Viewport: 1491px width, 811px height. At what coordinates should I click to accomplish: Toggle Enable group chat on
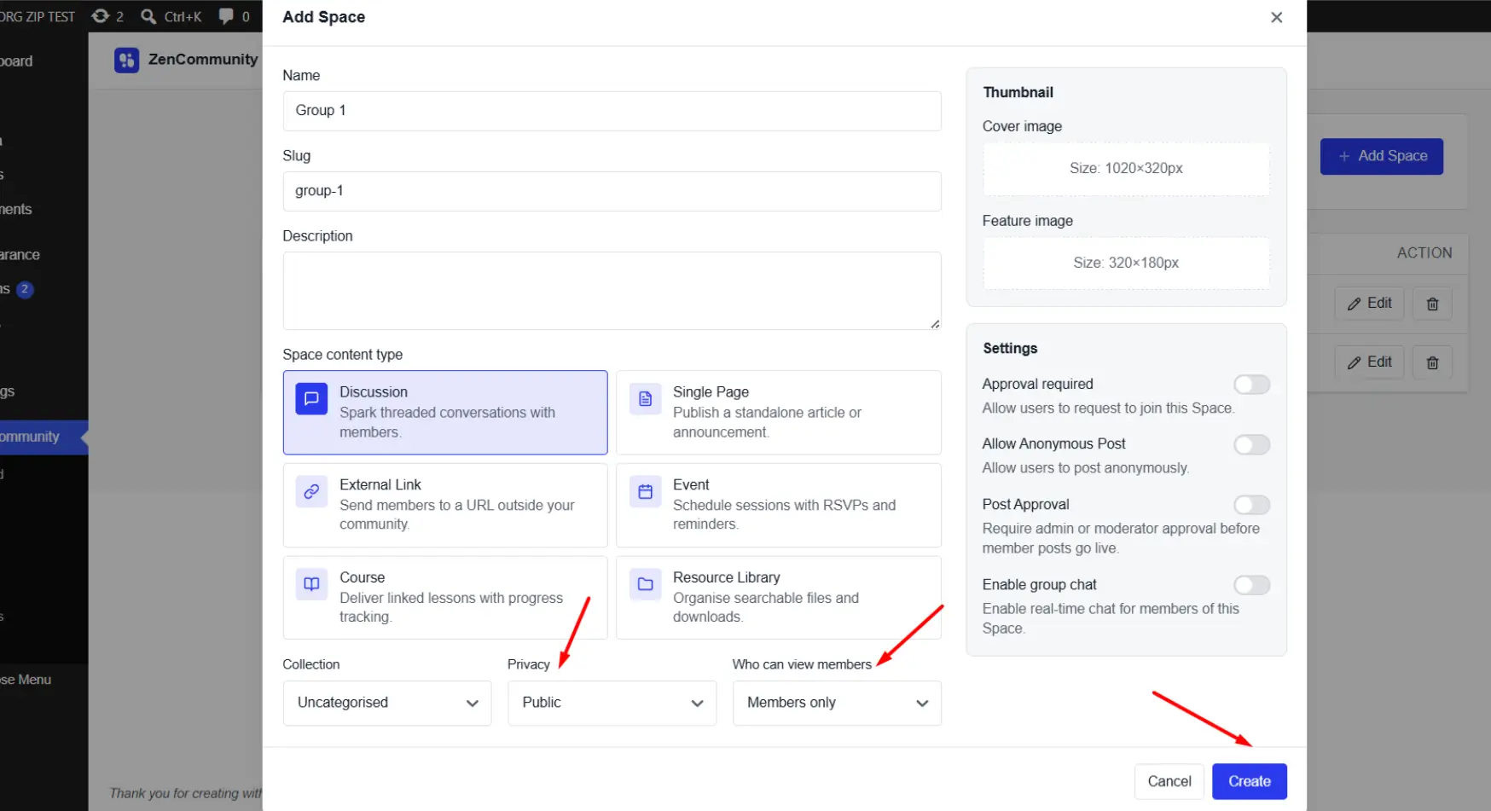(x=1252, y=585)
